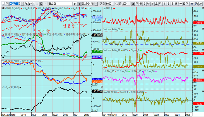Viewport: 204px width, 117px height.
Task: Click the 외국인_금액(백만) legend label
Action: (x=31, y=61)
